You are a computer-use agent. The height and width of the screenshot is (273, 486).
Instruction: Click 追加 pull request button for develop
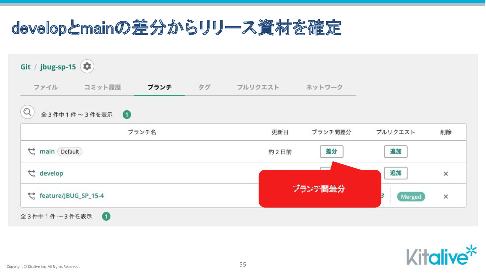[x=396, y=173]
